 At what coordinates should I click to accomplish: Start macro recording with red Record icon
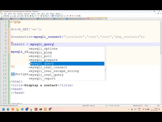70,16
